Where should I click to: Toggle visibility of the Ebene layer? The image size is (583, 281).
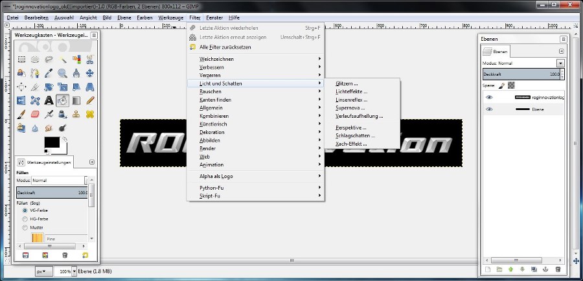pyautogui.click(x=489, y=109)
